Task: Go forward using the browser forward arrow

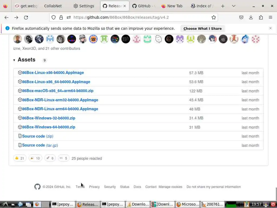Action: pos(16,17)
